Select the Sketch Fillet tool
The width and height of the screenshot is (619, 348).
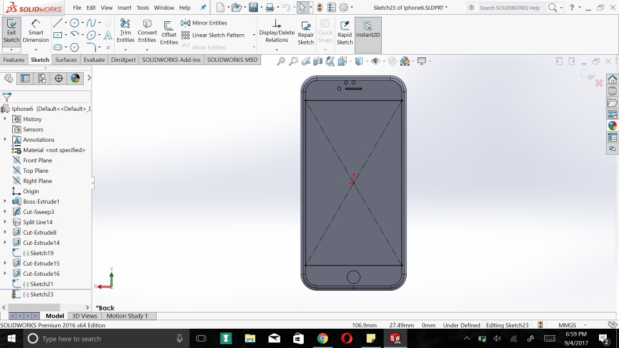(91, 47)
